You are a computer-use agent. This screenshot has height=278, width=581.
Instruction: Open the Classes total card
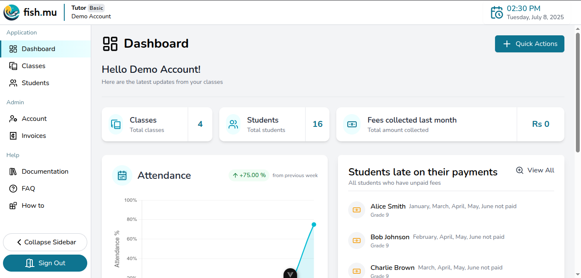coord(157,124)
